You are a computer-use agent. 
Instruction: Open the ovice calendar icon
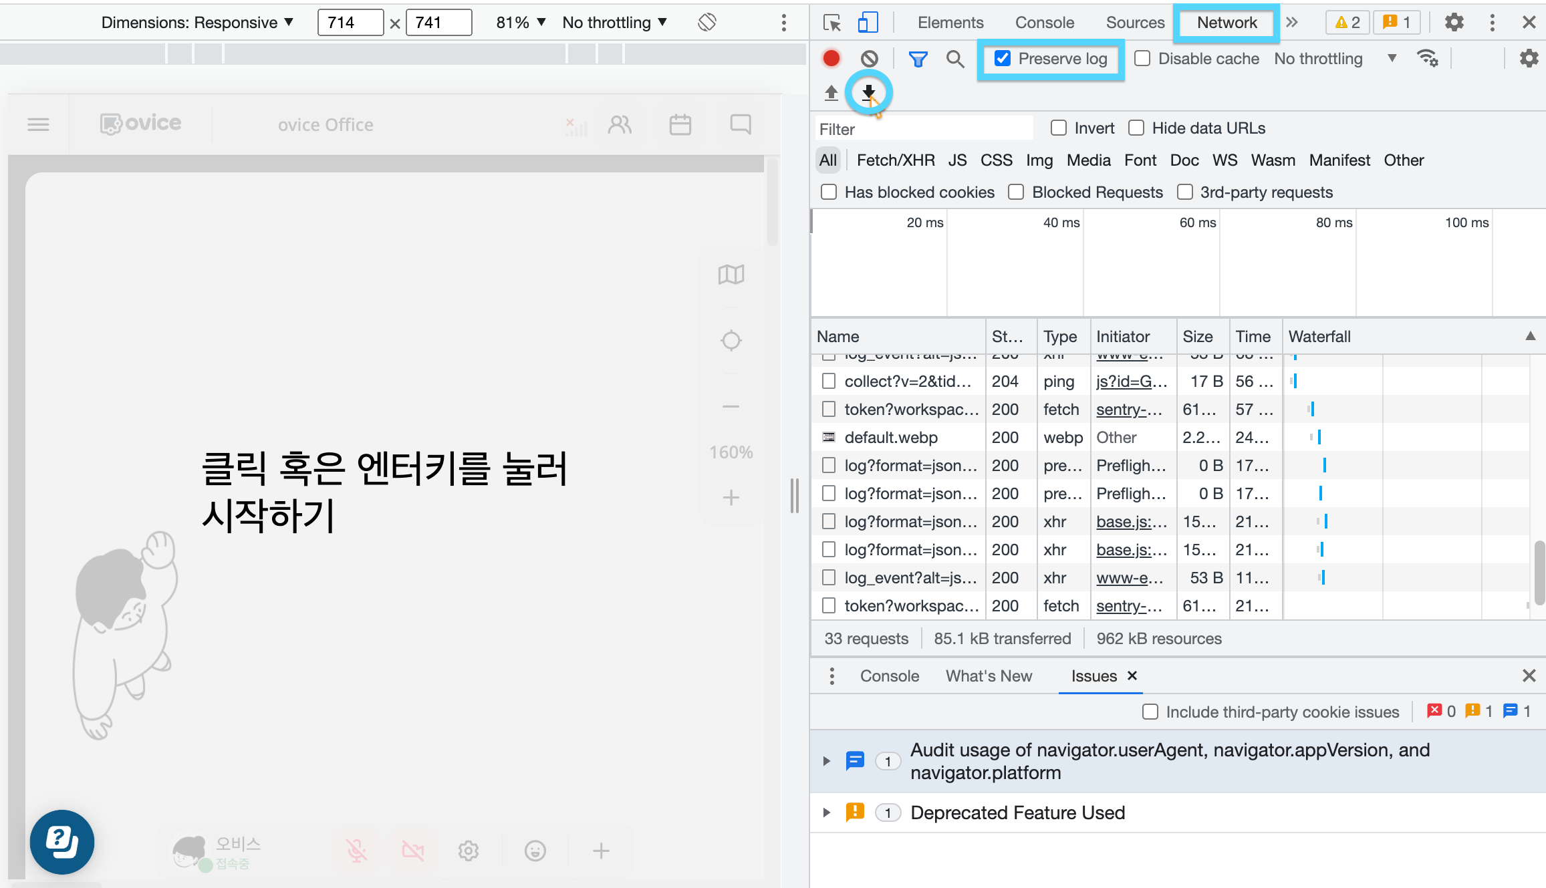[680, 124]
